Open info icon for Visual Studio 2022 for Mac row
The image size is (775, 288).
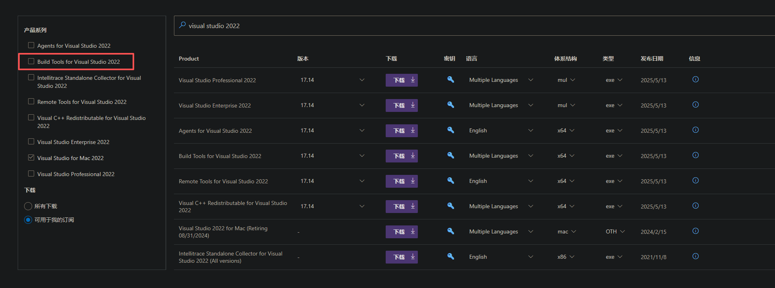[695, 231]
